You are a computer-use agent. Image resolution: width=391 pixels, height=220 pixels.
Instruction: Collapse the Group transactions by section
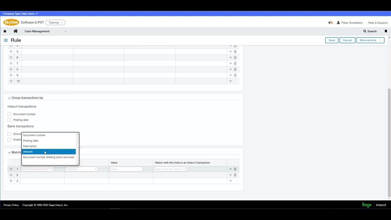[9, 98]
